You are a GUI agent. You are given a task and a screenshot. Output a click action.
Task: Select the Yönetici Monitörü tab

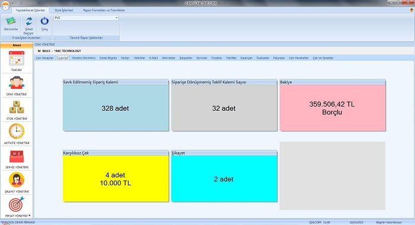(84, 58)
